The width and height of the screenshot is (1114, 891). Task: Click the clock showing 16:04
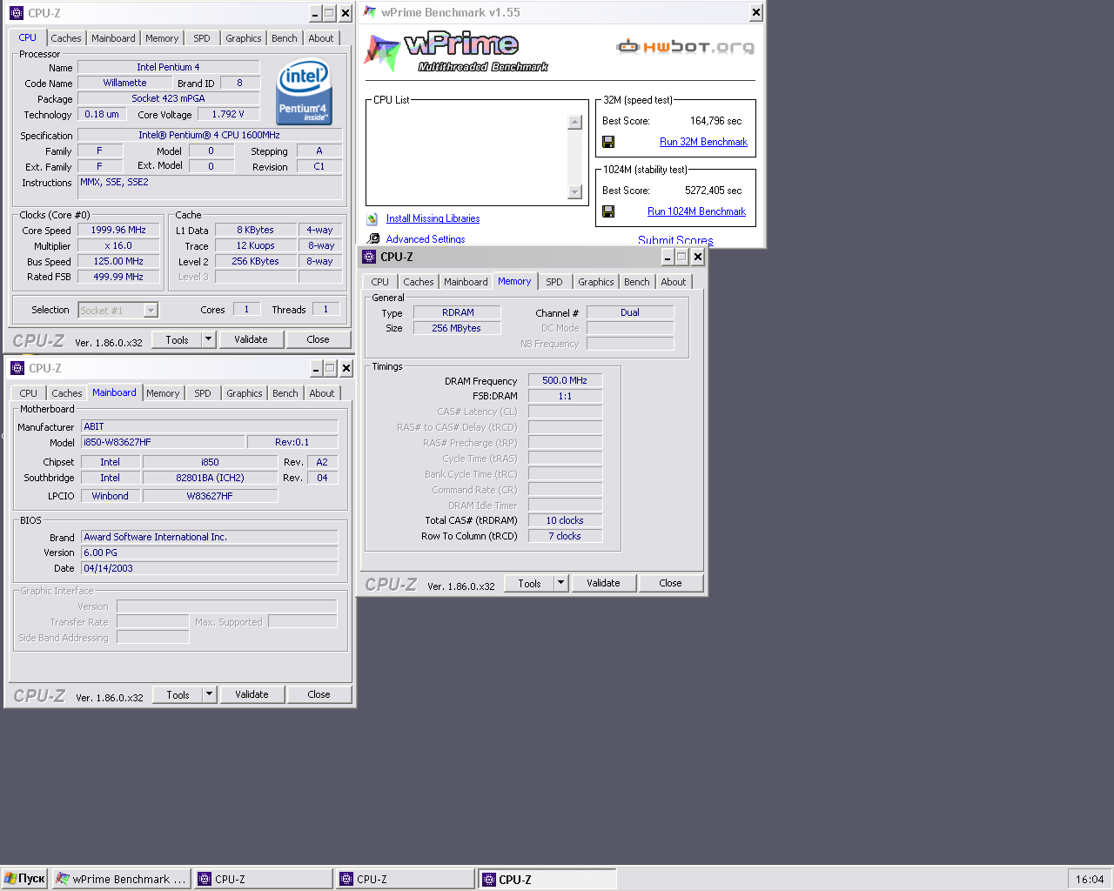pyautogui.click(x=1089, y=879)
